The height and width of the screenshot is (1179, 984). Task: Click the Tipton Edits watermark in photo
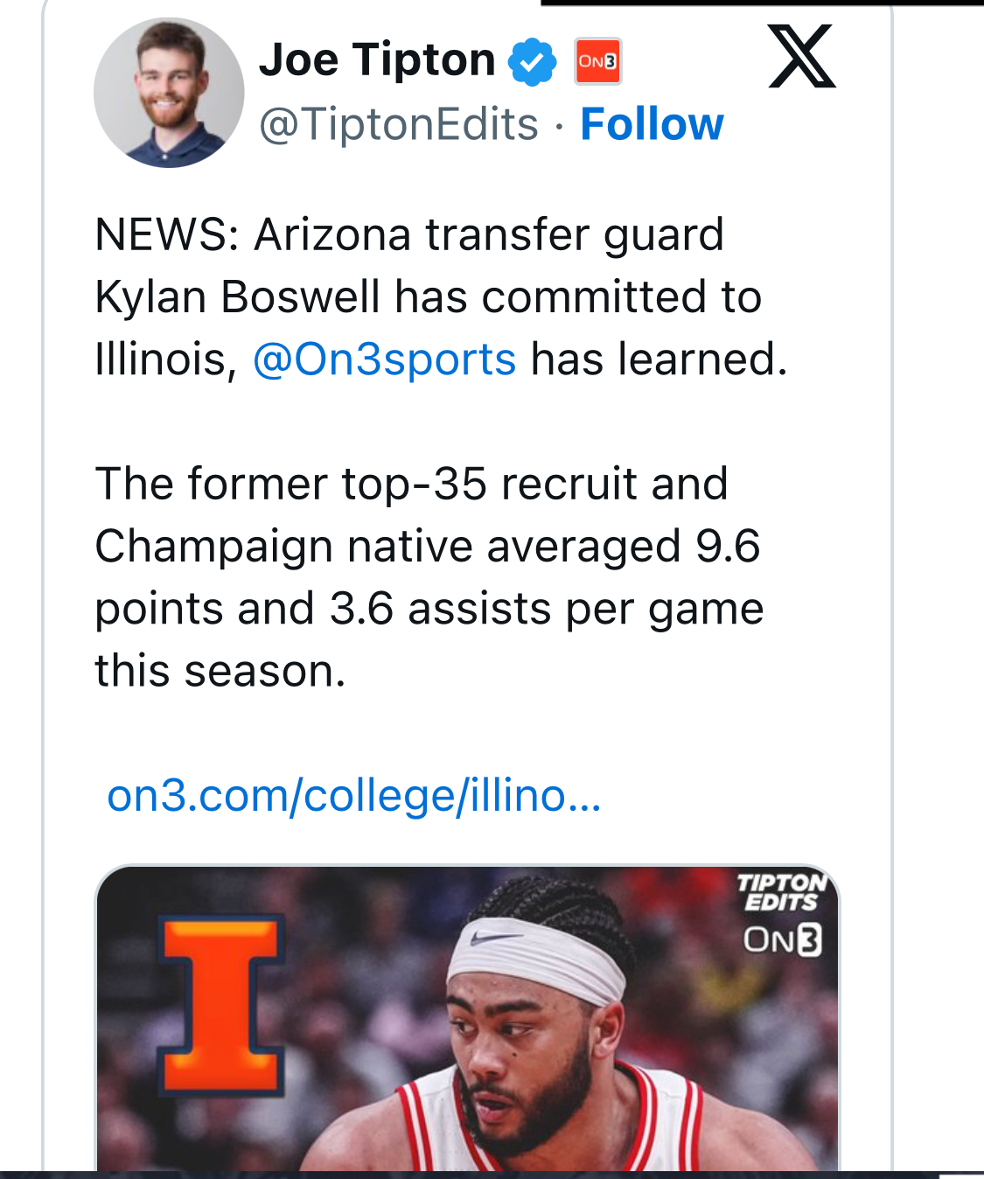[x=781, y=892]
